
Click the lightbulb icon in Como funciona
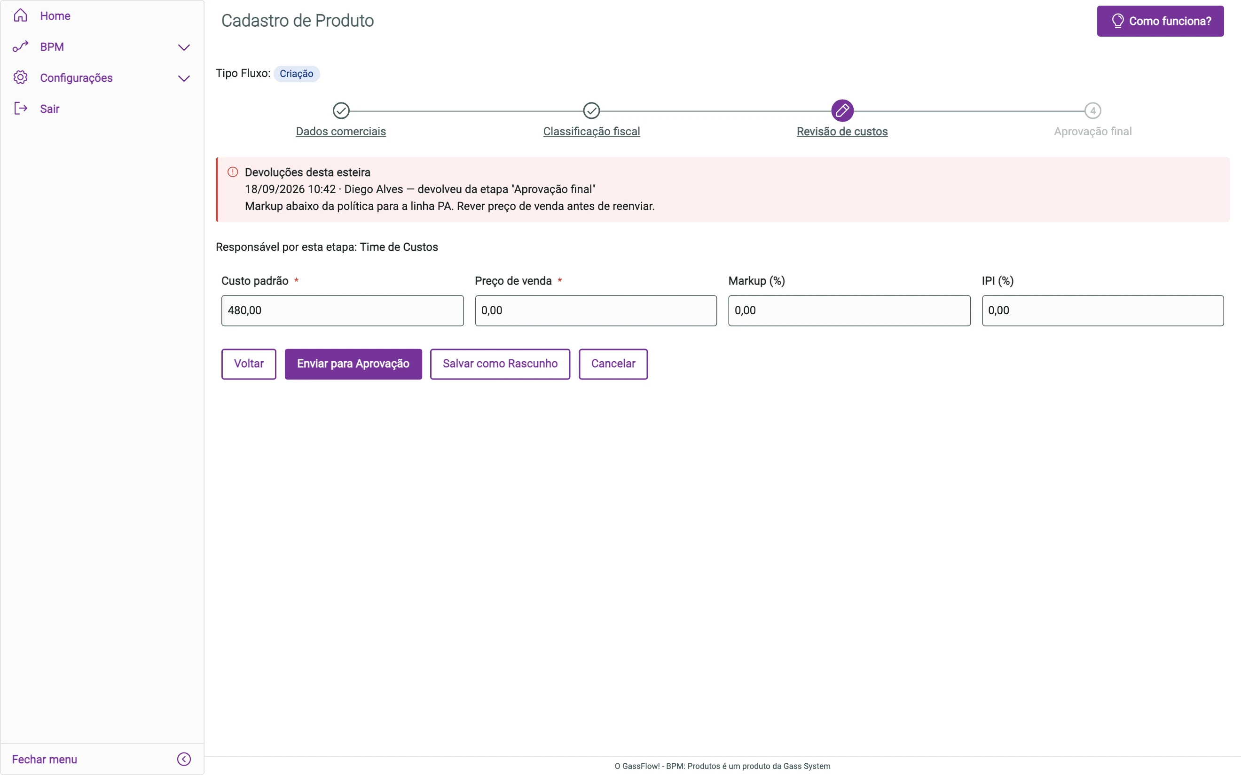(1117, 21)
